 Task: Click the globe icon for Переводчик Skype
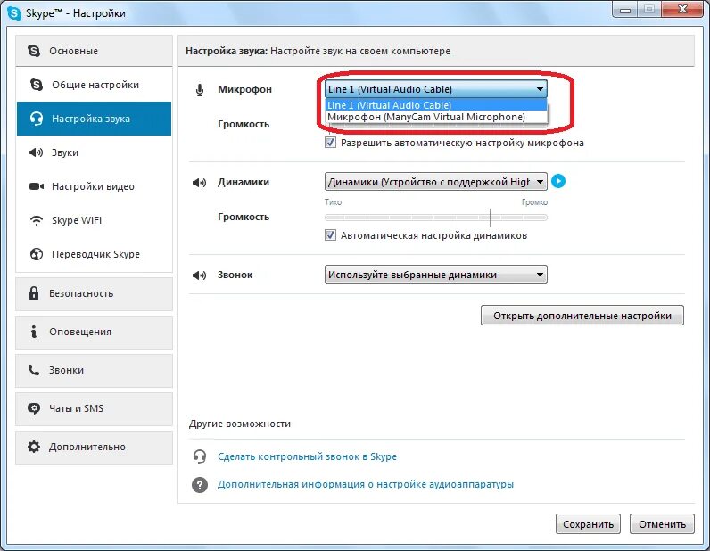pos(37,254)
